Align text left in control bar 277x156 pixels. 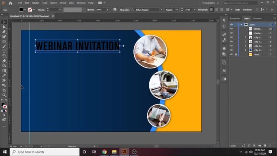point(212,10)
